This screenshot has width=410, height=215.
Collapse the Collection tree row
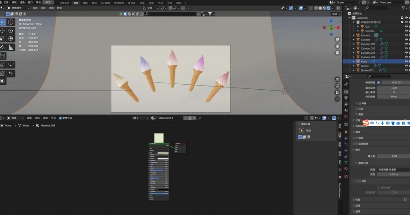click(x=349, y=18)
